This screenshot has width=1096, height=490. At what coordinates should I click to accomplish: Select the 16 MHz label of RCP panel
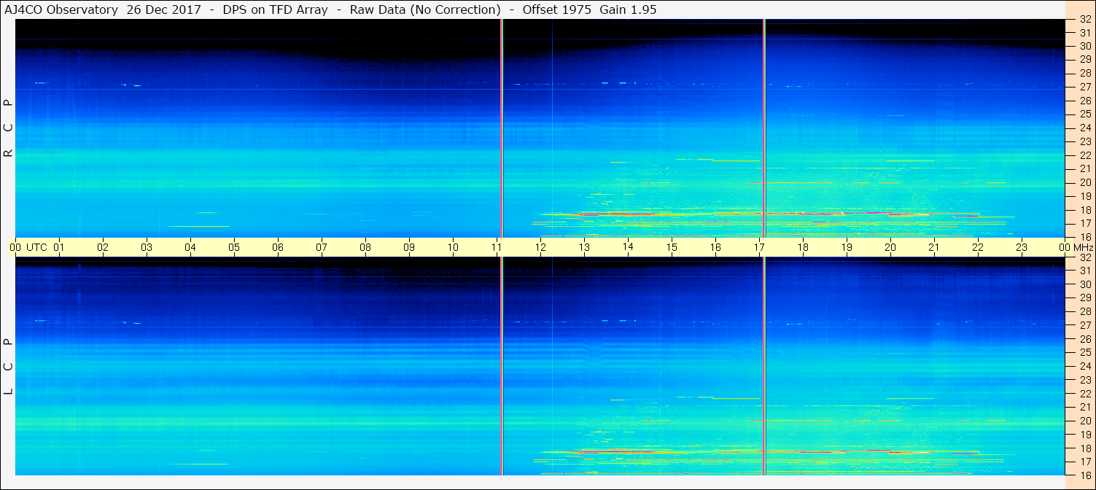pyautogui.click(x=1084, y=236)
